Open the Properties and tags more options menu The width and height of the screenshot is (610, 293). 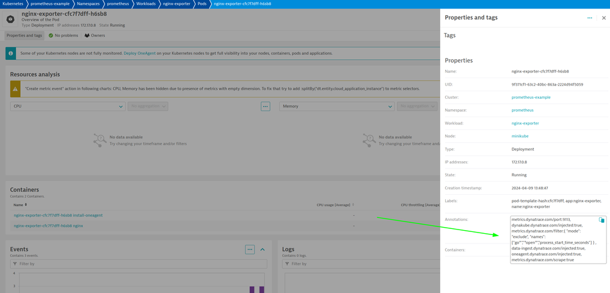590,18
